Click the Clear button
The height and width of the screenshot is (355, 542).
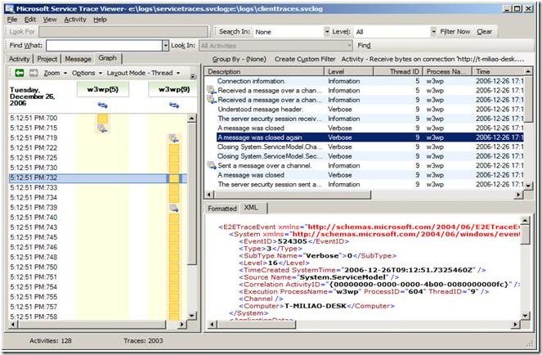pos(484,31)
